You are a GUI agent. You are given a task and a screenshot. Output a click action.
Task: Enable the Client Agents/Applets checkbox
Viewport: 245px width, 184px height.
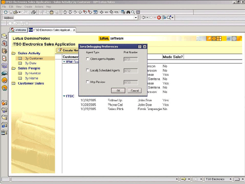pos(87,59)
